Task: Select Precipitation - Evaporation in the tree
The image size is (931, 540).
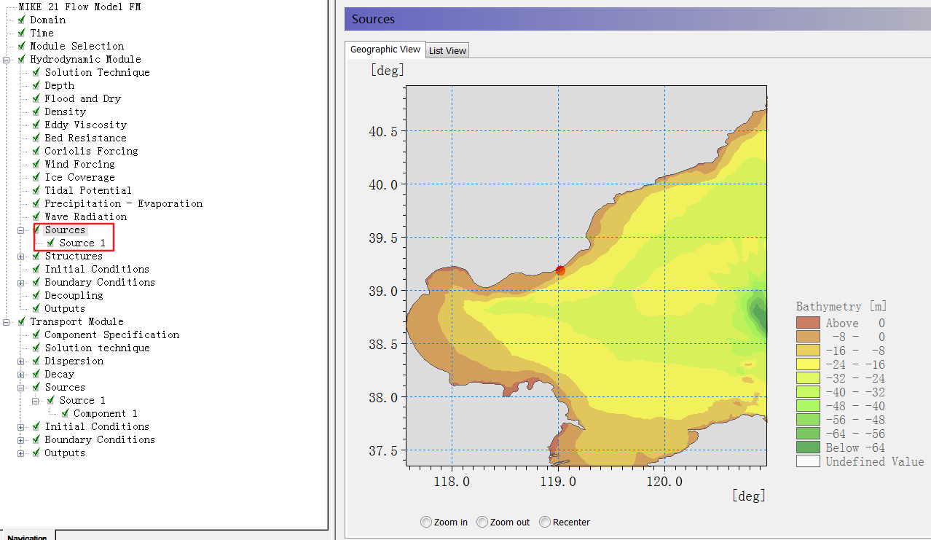Action: [123, 203]
